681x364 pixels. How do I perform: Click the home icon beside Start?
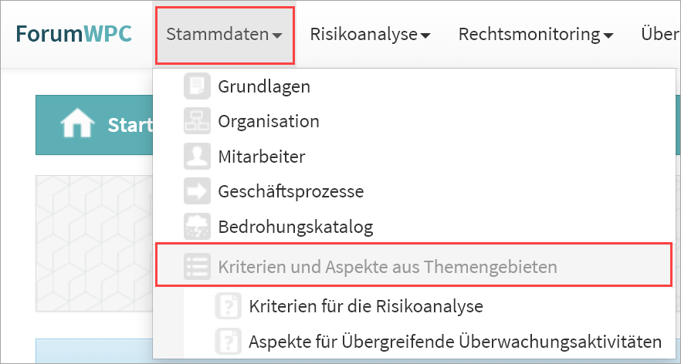[x=78, y=124]
